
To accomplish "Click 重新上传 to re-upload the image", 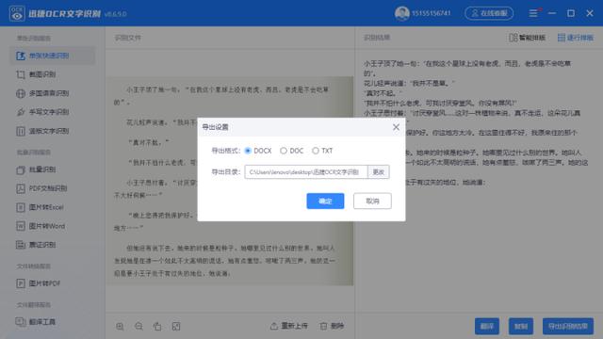I will coord(289,326).
